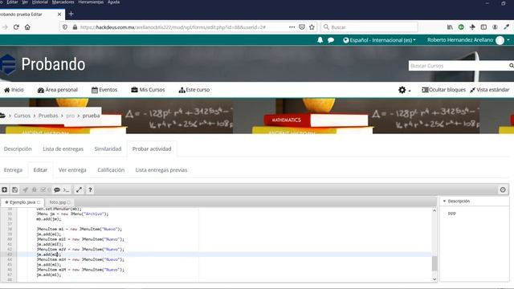Click the down arrow of the code editor scrollbar
This screenshot has height=289, width=514.
tap(434, 279)
